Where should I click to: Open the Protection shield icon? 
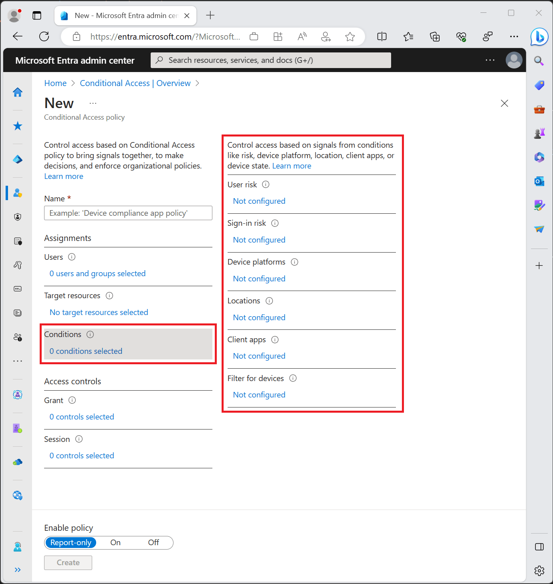pyautogui.click(x=18, y=217)
